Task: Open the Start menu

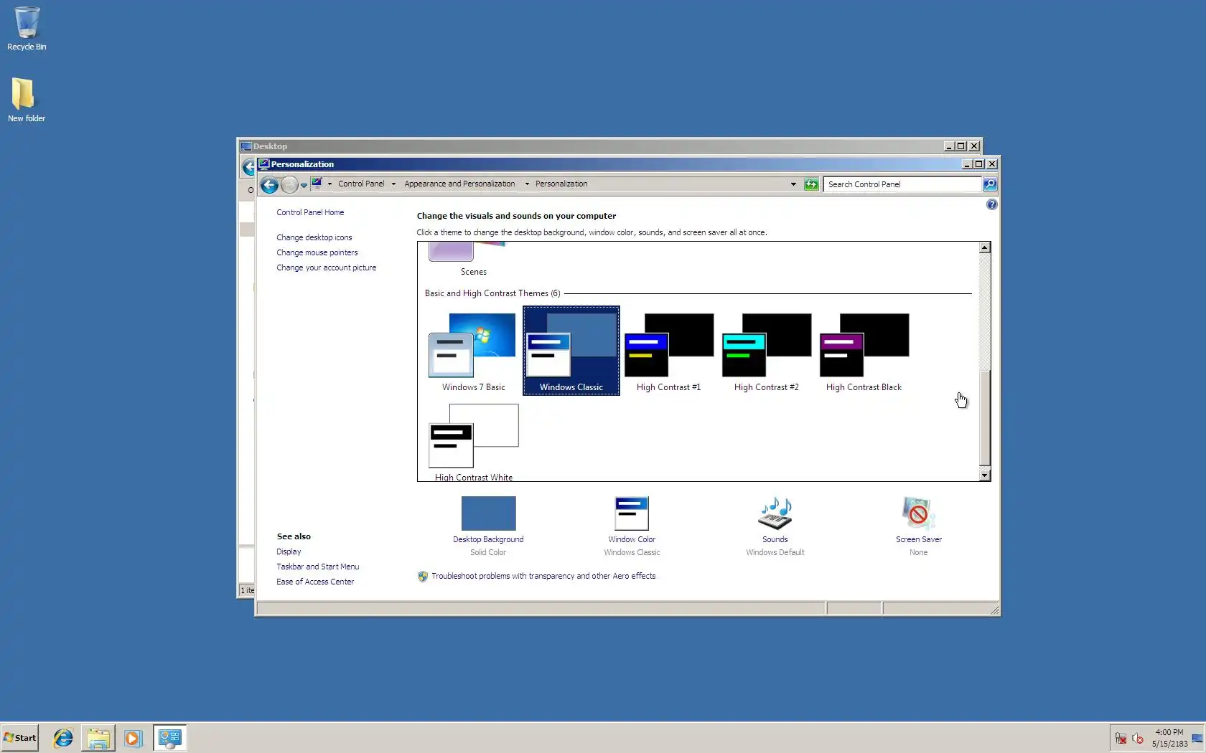Action: pos(20,738)
